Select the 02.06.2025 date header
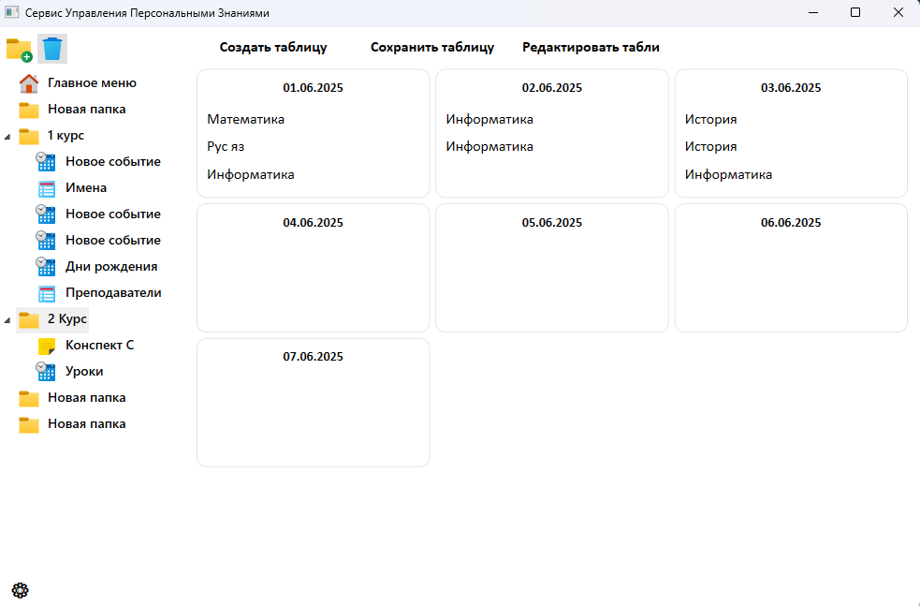920x606 pixels. [x=552, y=88]
